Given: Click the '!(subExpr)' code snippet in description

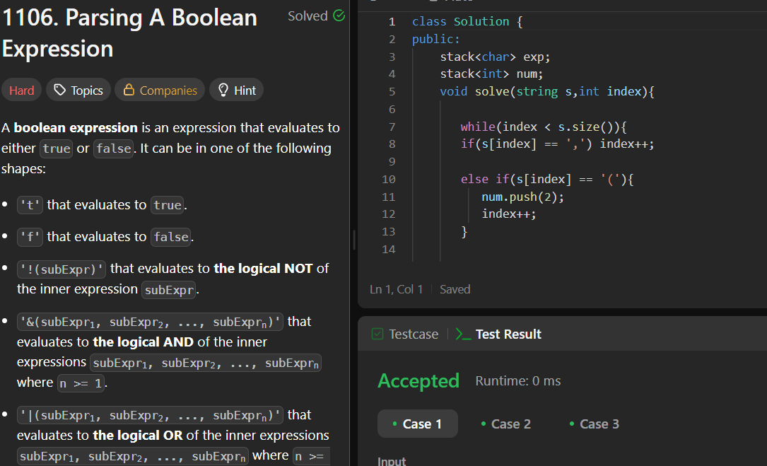Looking at the screenshot, I should [62, 269].
